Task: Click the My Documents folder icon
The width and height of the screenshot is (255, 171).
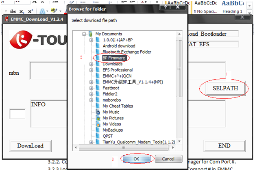Action: coord(90,34)
